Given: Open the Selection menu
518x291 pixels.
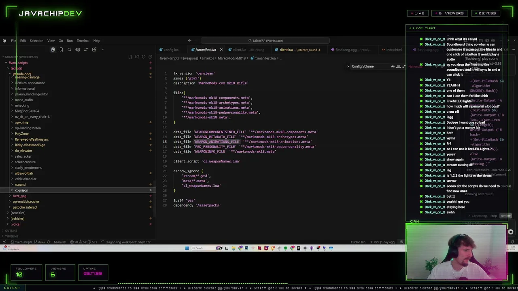Looking at the screenshot, I should (x=36, y=41).
